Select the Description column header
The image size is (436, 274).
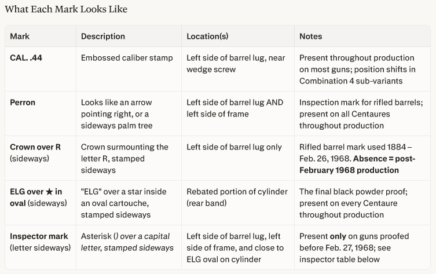coord(103,36)
